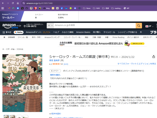This screenshot has height=118, width=157.
Task: Open author link 森見 登美彦
Action: (x=54, y=60)
